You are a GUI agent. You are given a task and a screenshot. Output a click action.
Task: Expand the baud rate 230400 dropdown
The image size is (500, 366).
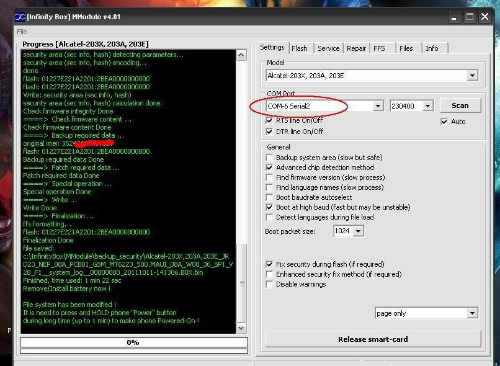click(427, 106)
